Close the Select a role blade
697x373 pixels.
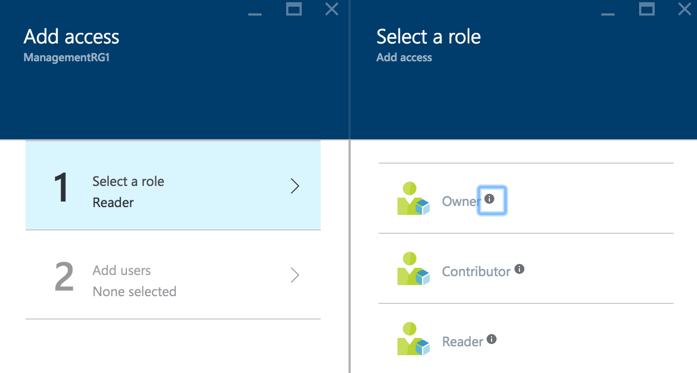[x=684, y=9]
